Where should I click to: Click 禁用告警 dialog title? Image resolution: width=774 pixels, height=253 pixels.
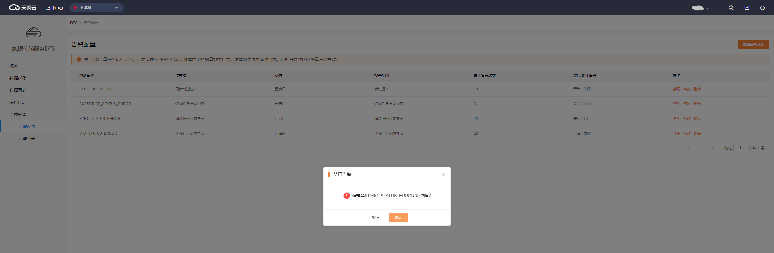tap(342, 175)
